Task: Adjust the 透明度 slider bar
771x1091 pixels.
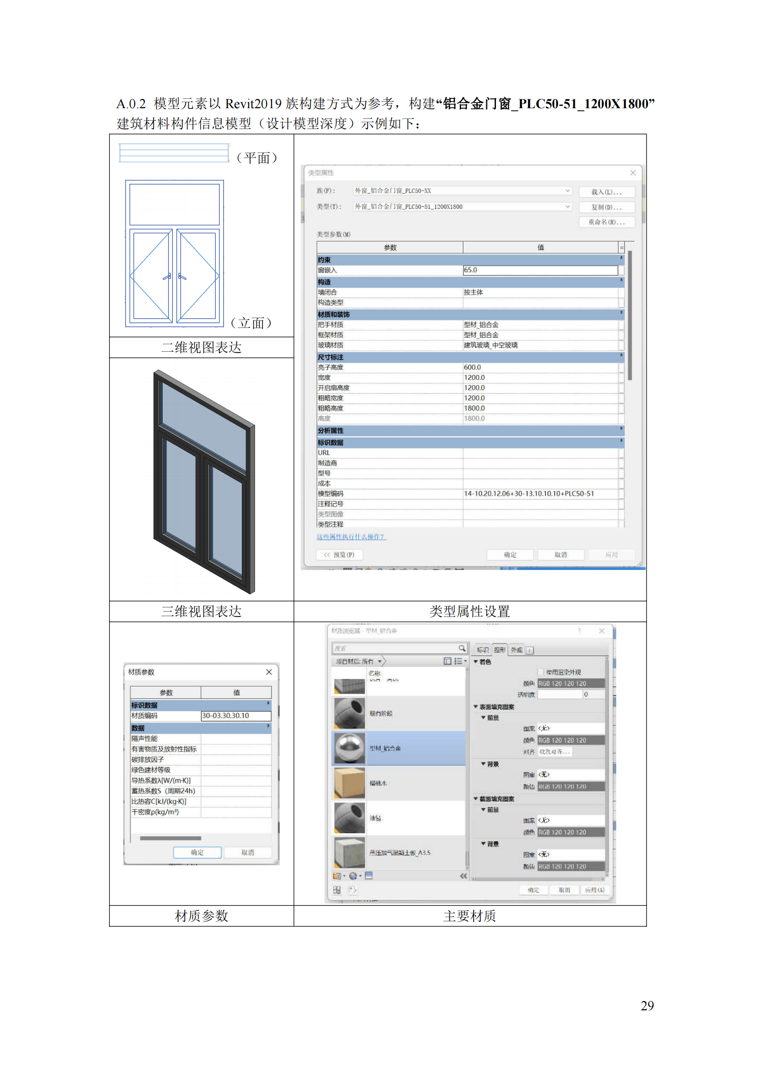Action: coord(560,694)
